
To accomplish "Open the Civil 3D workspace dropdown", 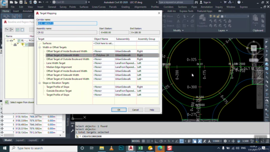I will click(86, 2).
